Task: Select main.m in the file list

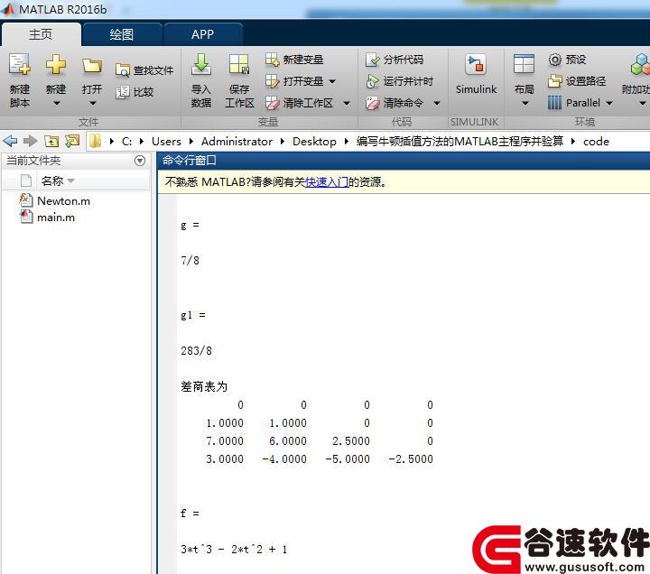Action: (56, 218)
